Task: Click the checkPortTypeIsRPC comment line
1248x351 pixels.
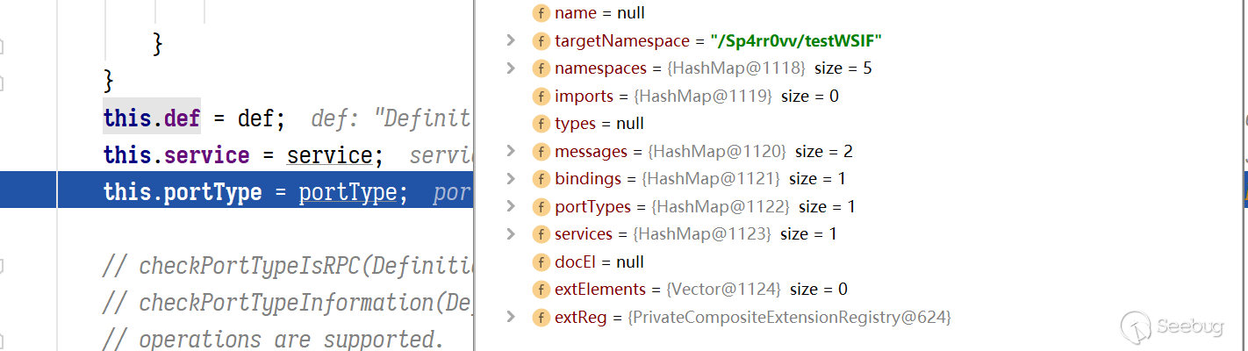Action: coord(290,266)
